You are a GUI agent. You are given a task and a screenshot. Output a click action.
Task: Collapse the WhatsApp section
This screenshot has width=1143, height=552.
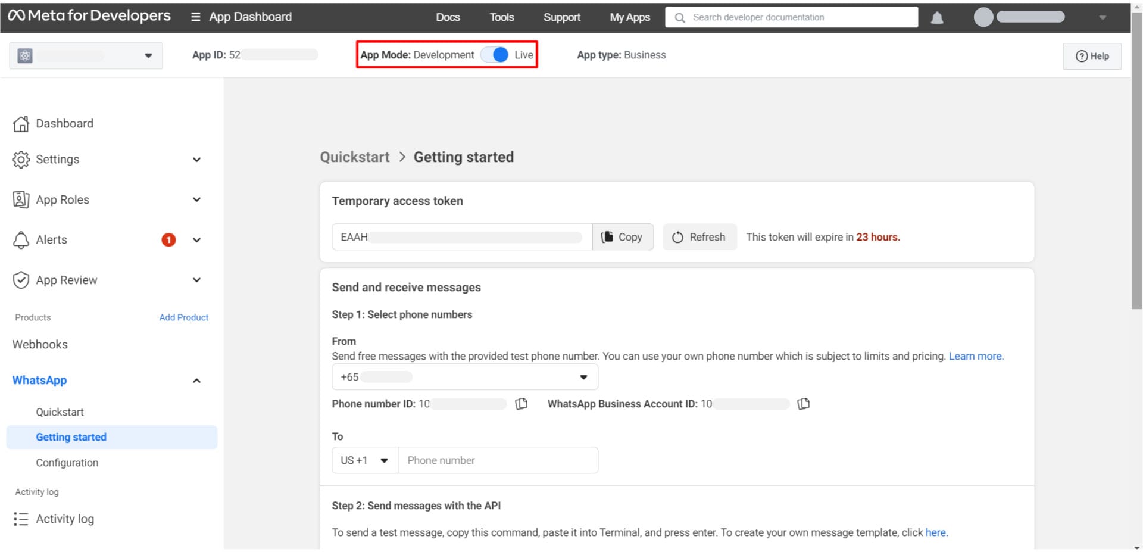click(x=196, y=381)
